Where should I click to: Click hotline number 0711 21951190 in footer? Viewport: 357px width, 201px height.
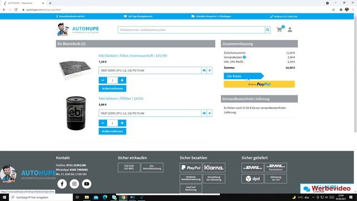pyautogui.click(x=76, y=165)
